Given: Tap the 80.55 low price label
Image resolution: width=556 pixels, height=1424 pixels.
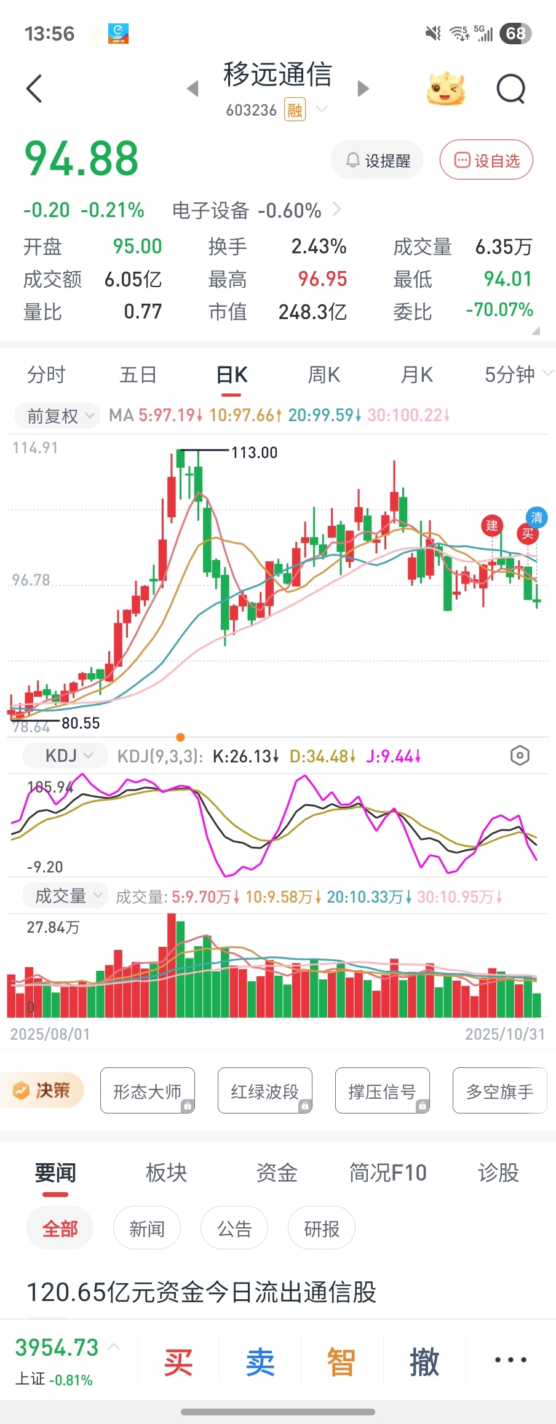Looking at the screenshot, I should [81, 723].
